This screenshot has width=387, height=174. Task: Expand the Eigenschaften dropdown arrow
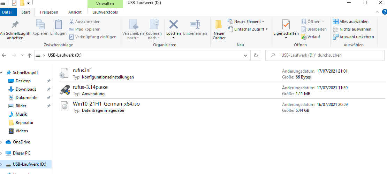tap(286, 38)
